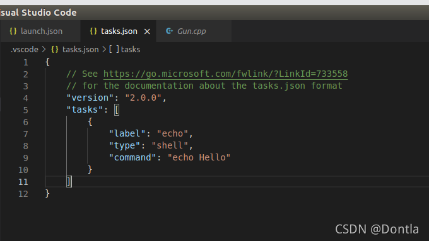Click line number 11 in the gutter
Screen dimensions: 429x241
click(x=23, y=182)
